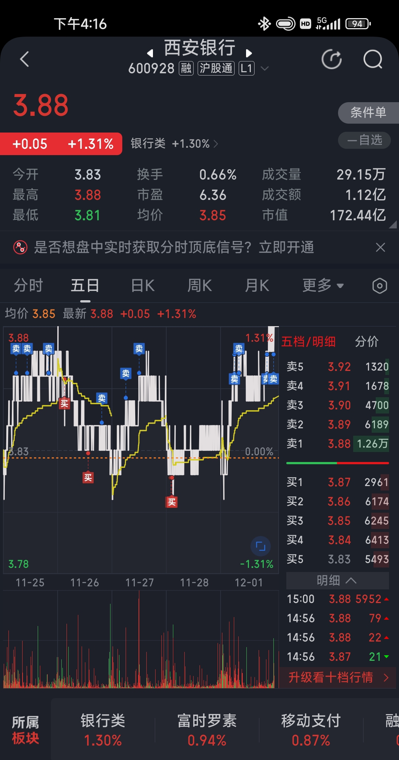The width and height of the screenshot is (399, 760).
Task: Tap the refresh icon
Action: click(x=331, y=59)
